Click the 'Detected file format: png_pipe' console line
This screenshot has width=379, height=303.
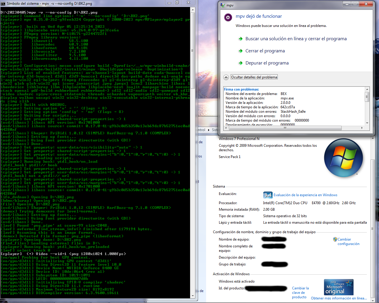[62, 236]
